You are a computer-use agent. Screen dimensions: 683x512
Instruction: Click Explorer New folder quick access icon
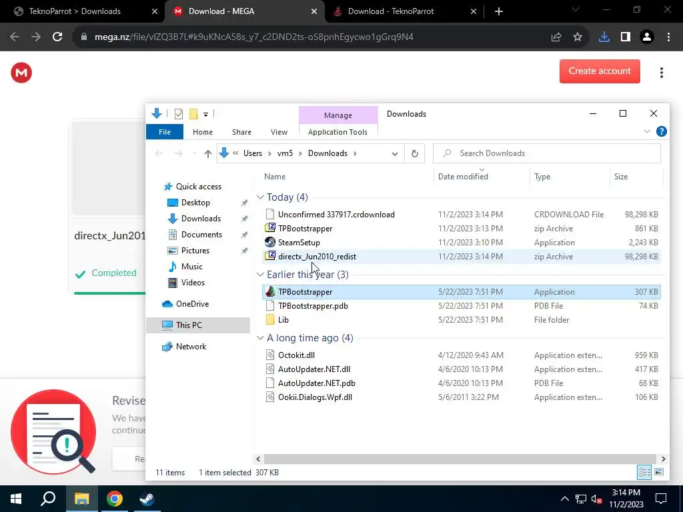tap(193, 114)
